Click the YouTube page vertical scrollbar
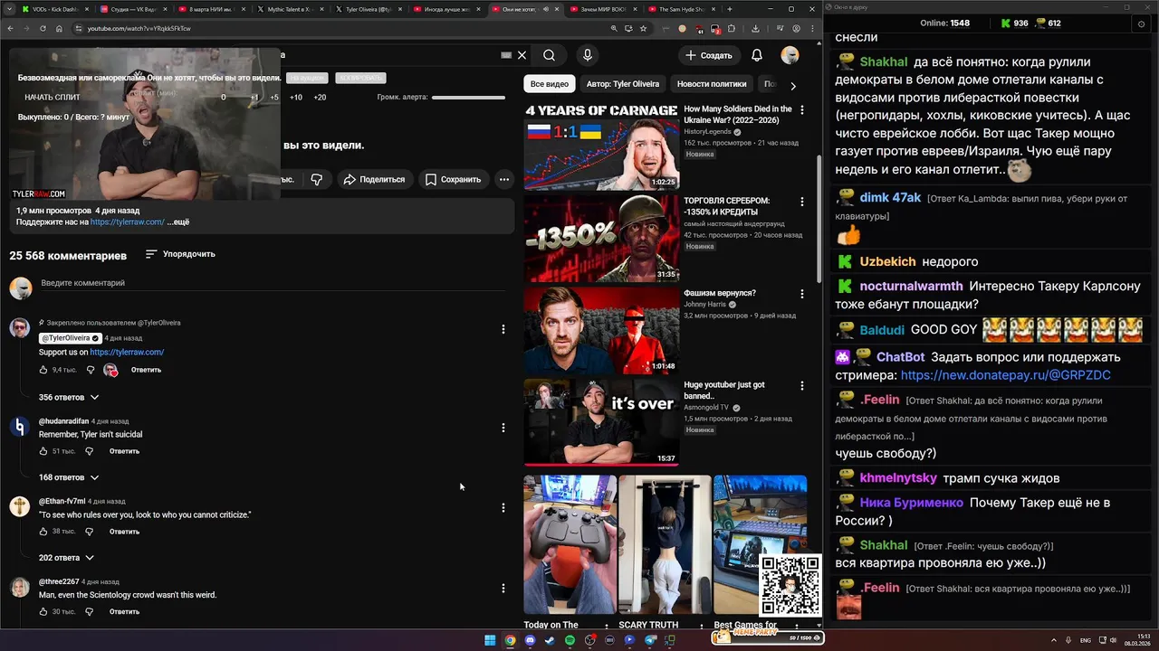Viewport: 1159px width, 651px height. (x=818, y=217)
